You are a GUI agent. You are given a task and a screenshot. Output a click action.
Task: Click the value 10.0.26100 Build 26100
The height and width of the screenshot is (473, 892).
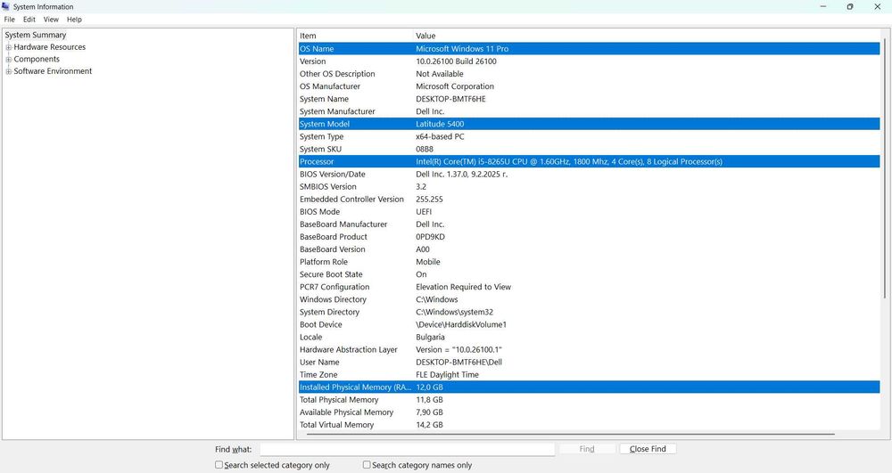point(456,61)
